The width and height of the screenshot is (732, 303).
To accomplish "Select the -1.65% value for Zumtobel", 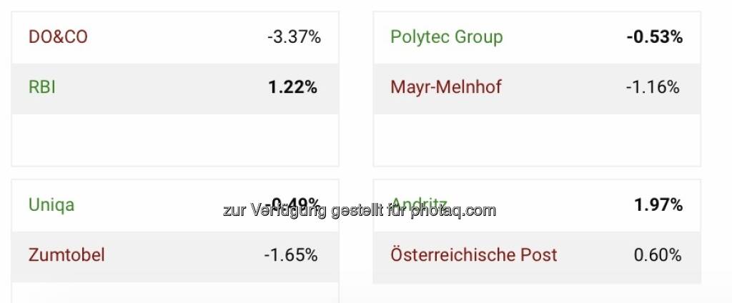I will (x=290, y=255).
